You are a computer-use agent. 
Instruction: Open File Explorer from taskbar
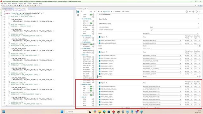click(99, 112)
